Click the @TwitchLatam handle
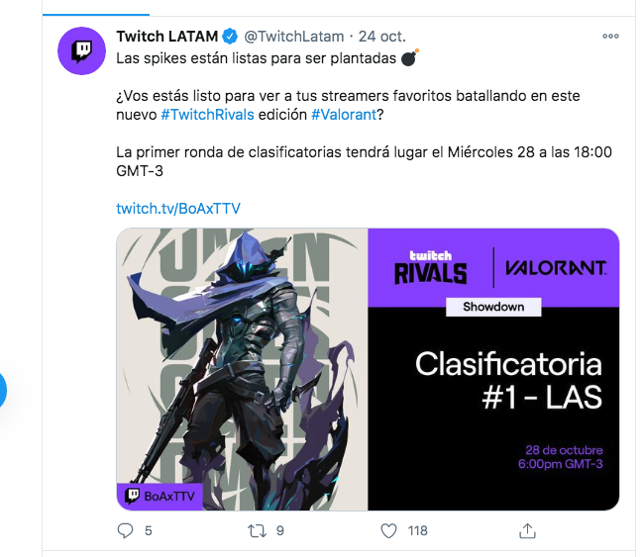 pyautogui.click(x=294, y=37)
